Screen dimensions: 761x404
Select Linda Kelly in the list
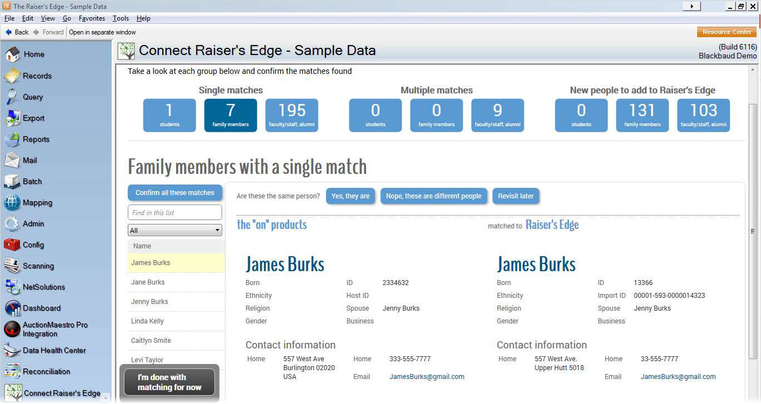click(176, 321)
